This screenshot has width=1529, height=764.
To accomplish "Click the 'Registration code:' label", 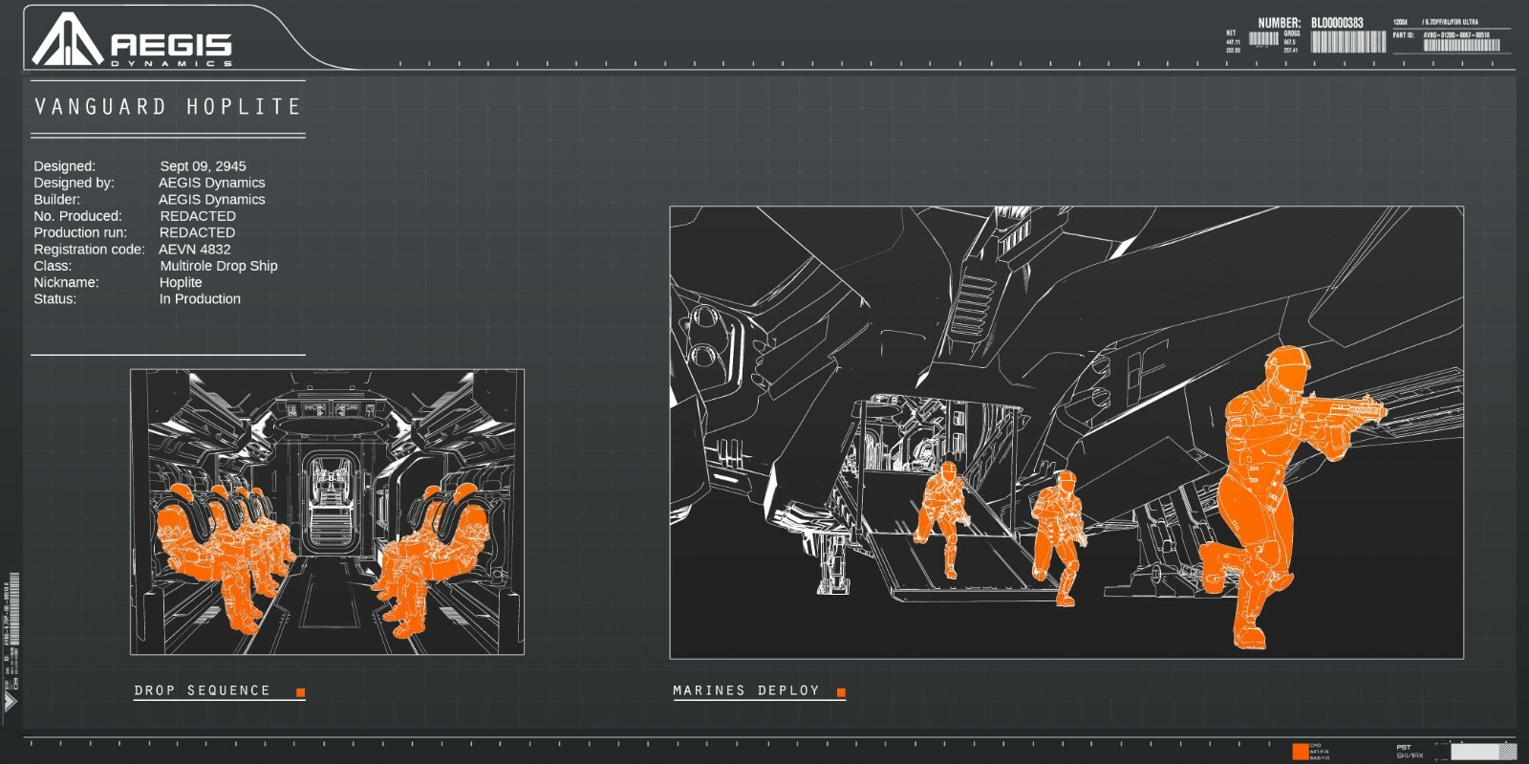I will 89,249.
